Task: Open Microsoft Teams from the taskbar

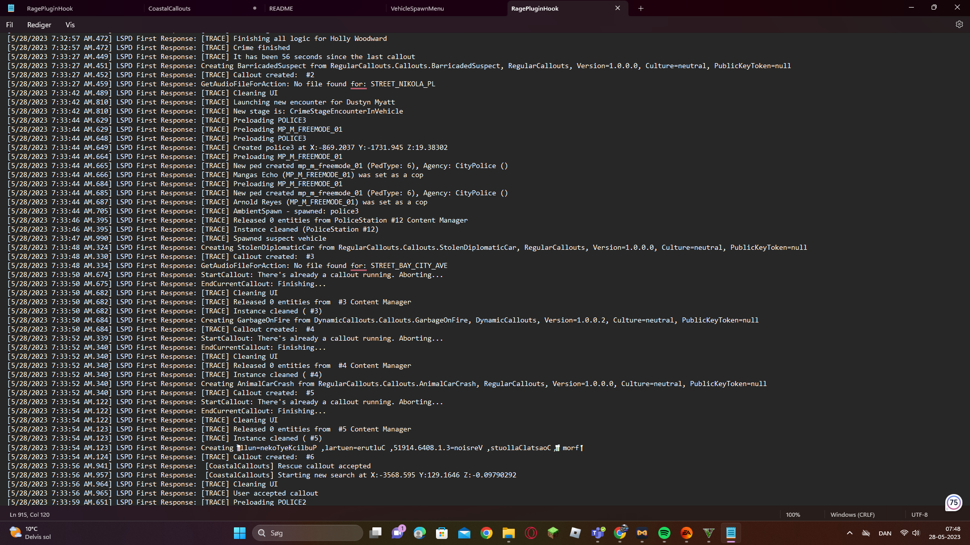Action: click(598, 533)
